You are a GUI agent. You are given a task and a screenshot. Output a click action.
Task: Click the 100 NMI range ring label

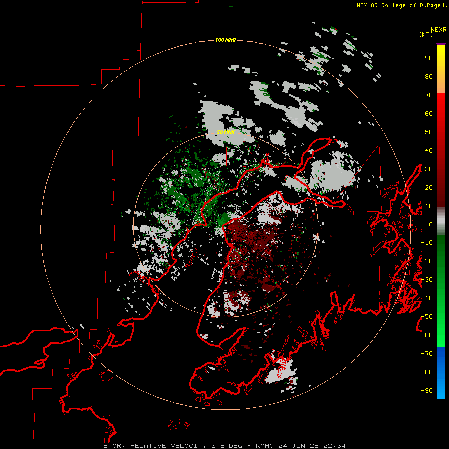[225, 40]
